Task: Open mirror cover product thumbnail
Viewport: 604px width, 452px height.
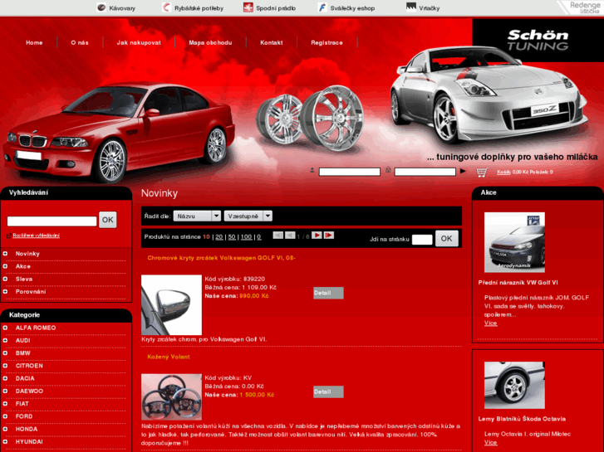Action: pyautogui.click(x=171, y=305)
